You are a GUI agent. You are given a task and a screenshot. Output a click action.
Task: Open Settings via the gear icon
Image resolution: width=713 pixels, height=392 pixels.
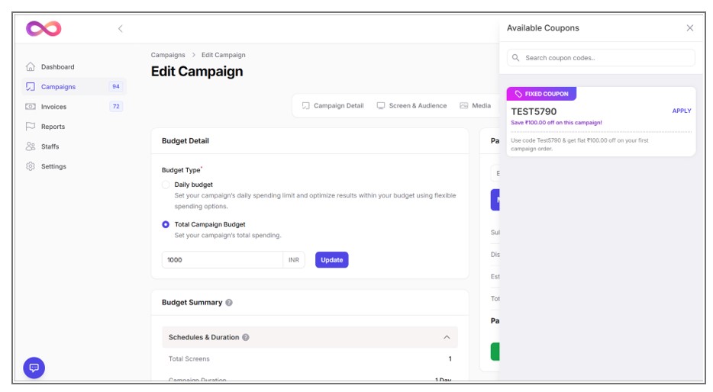pos(31,166)
